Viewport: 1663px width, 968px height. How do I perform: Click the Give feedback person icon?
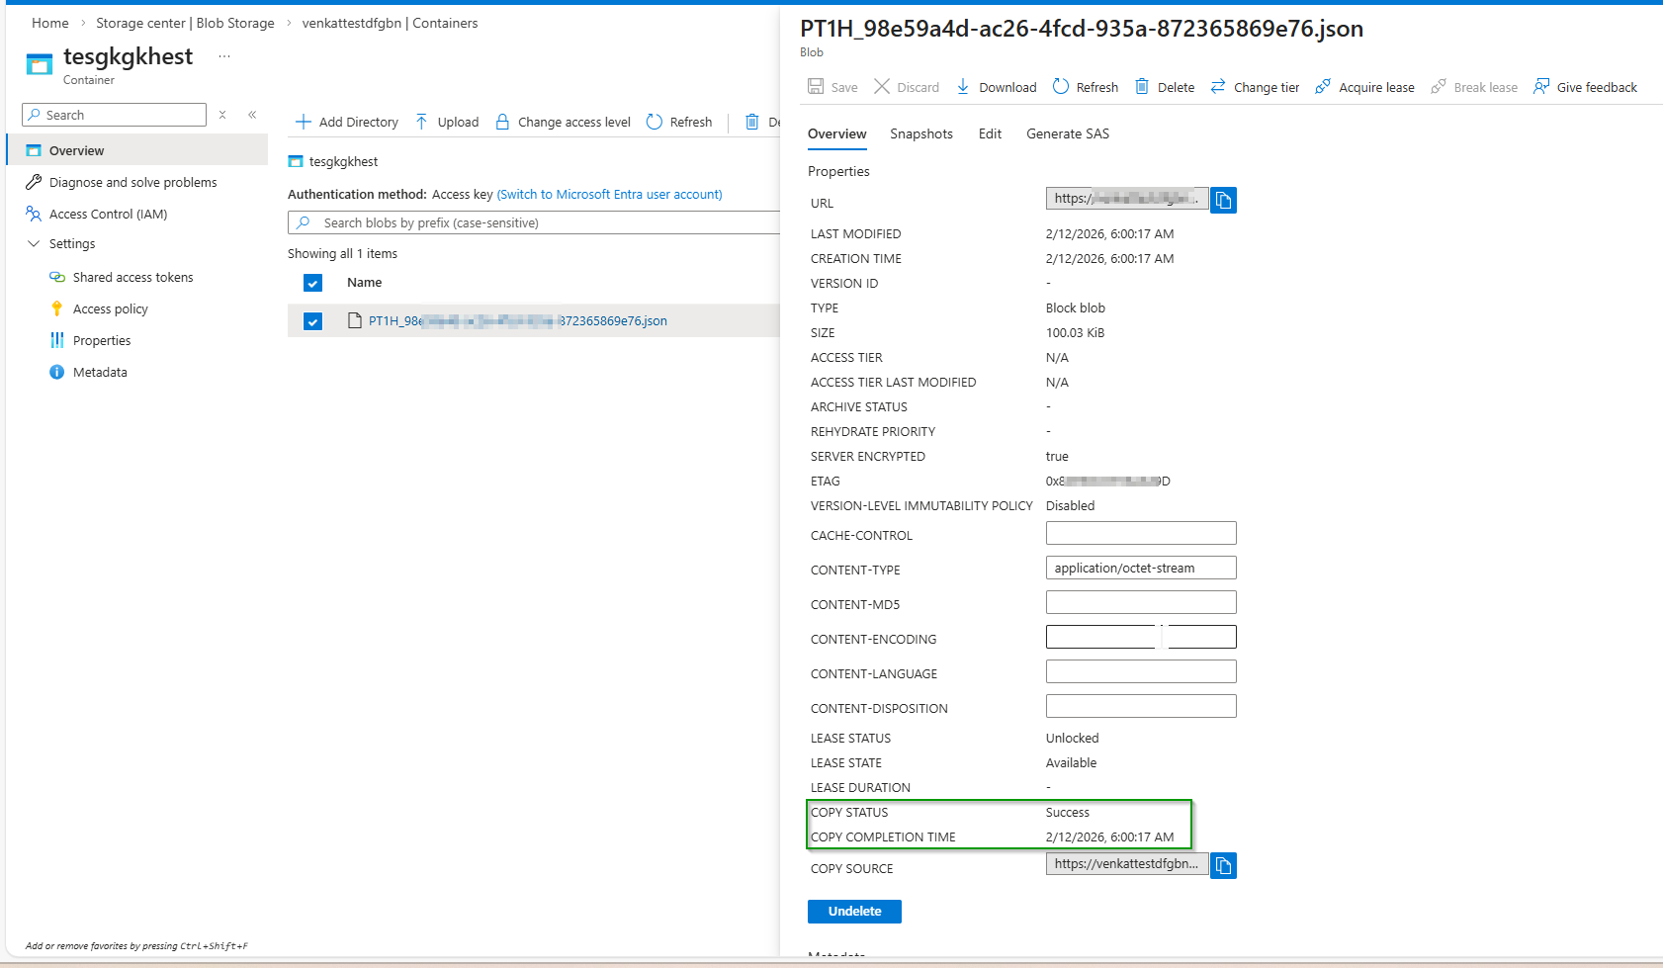[x=1541, y=87]
